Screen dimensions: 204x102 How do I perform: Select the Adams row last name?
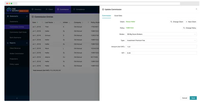(x=47, y=57)
